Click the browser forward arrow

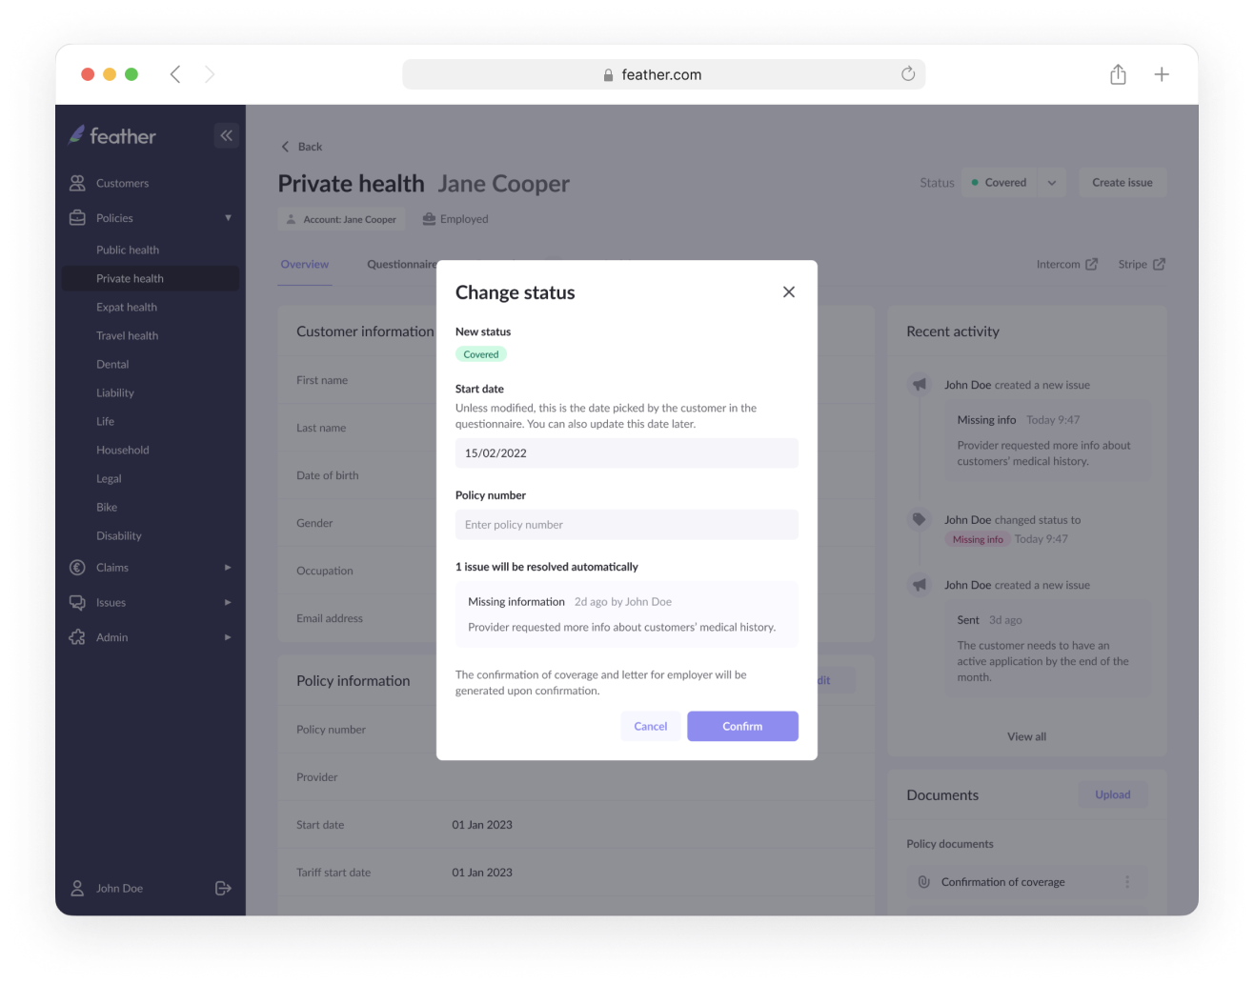pos(210,74)
